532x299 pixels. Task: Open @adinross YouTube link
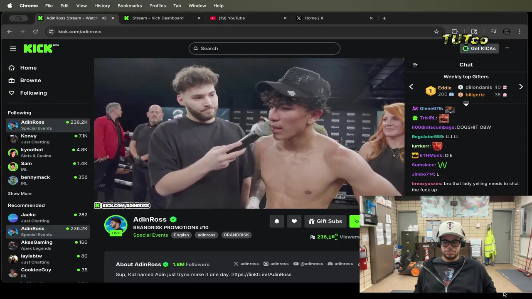(308, 264)
